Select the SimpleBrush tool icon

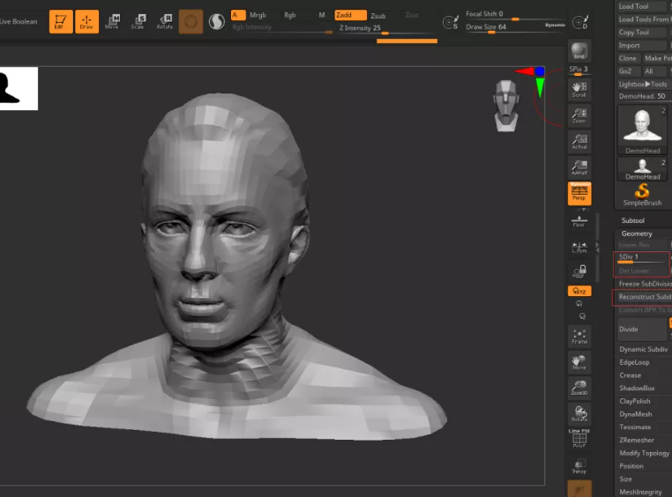coord(641,195)
